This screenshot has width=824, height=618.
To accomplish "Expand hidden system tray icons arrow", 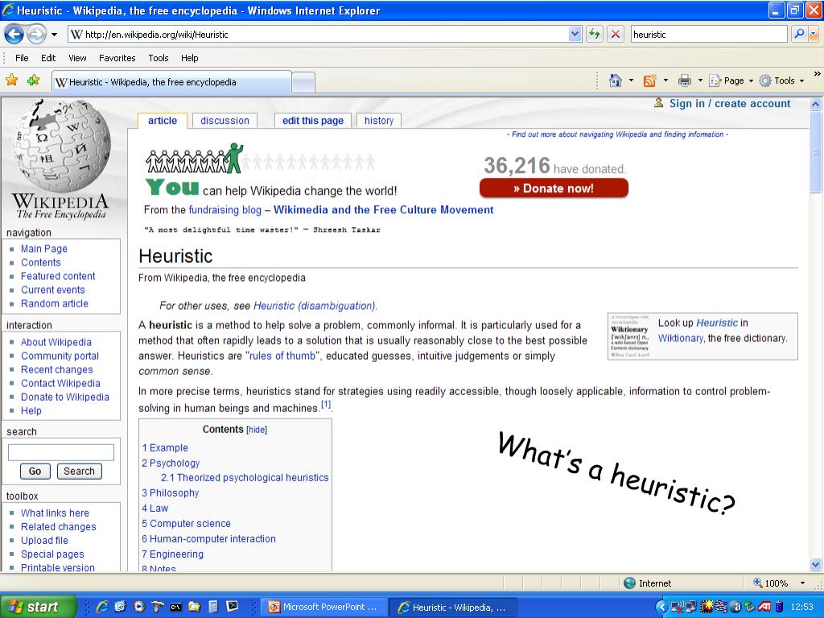I will (661, 608).
